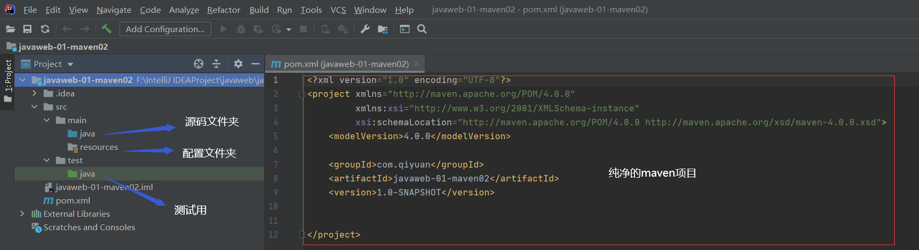The width and height of the screenshot is (919, 250).
Task: Close the pom.xml editor tab
Action: pos(417,64)
